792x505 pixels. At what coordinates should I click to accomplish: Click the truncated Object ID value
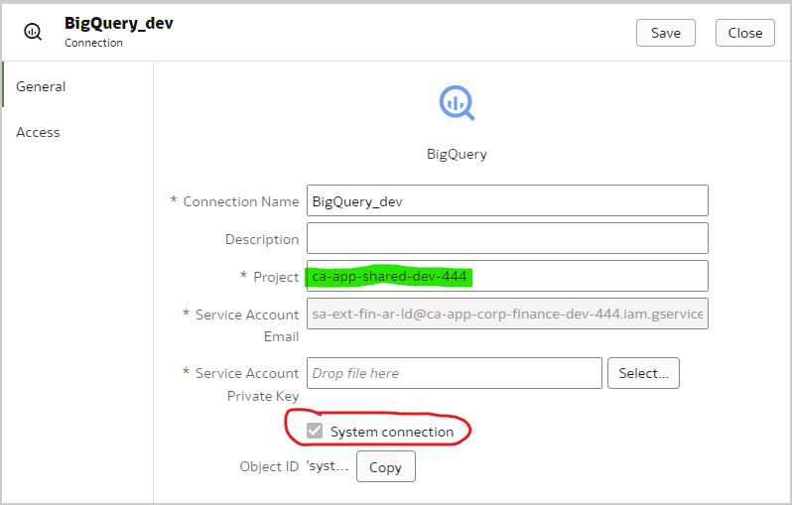tap(328, 465)
